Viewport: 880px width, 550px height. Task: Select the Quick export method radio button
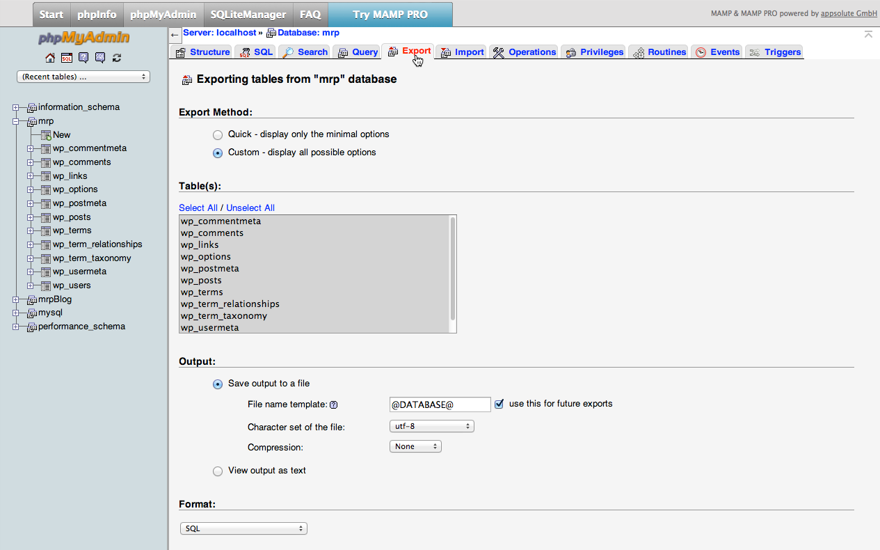pos(218,134)
